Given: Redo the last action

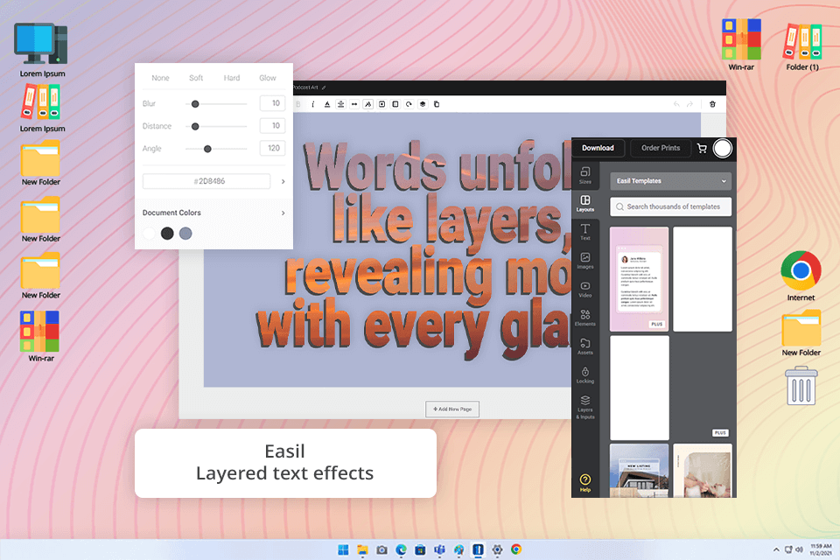Looking at the screenshot, I should point(690,104).
